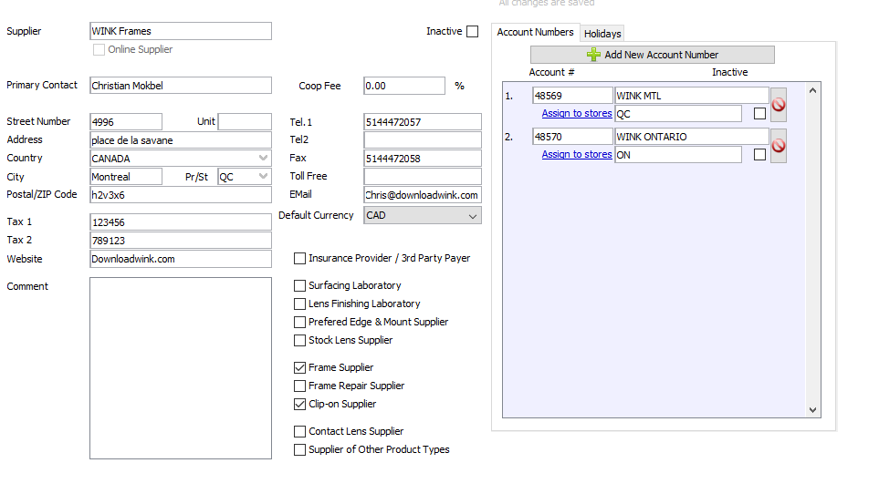Edit account number field 48569
The image size is (879, 494).
point(572,96)
